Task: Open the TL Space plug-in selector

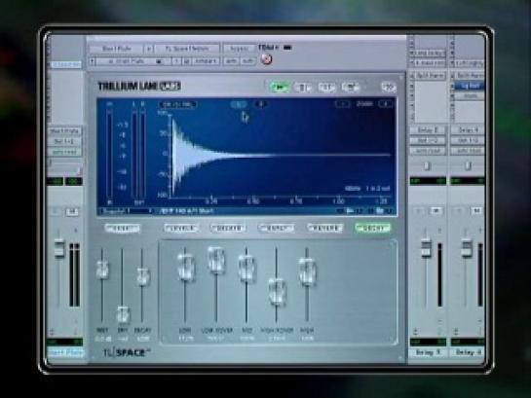Action: point(187,49)
